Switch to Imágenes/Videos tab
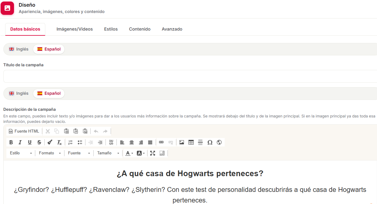The width and height of the screenshot is (377, 204). coord(74,29)
